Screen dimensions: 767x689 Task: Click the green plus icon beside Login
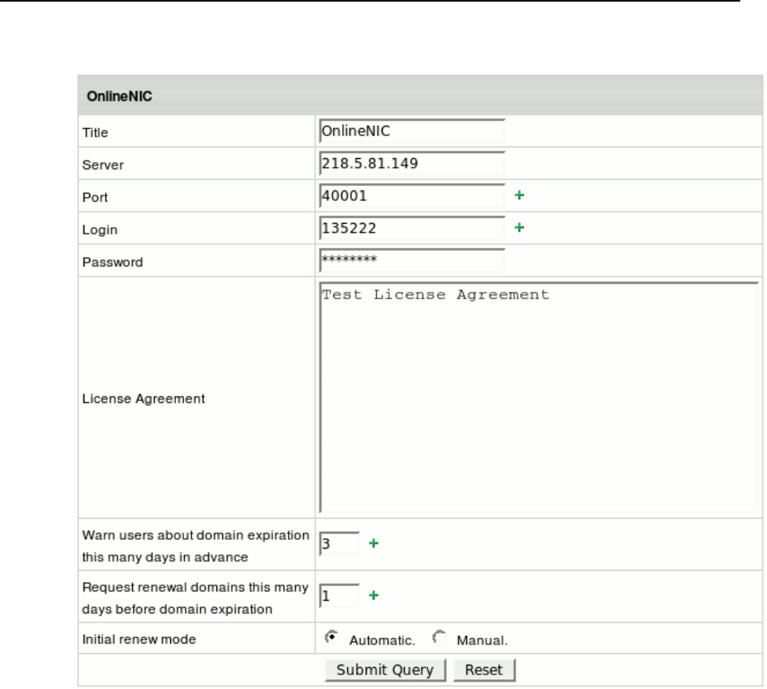519,228
